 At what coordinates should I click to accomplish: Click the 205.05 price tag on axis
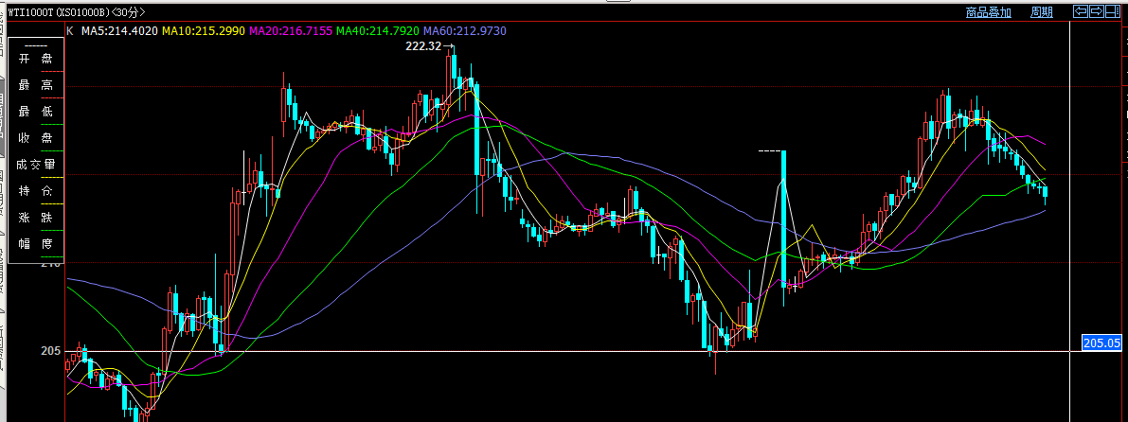[1101, 343]
